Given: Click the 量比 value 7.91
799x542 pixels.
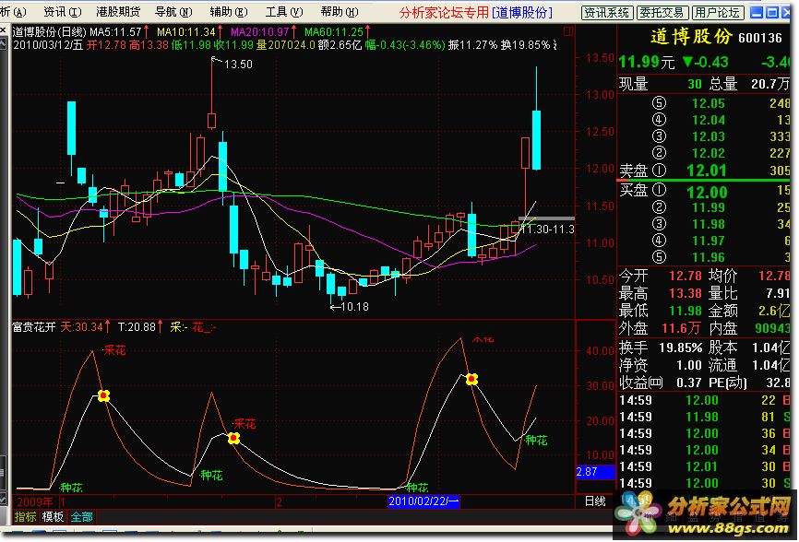Looking at the screenshot, I should click(x=777, y=293).
